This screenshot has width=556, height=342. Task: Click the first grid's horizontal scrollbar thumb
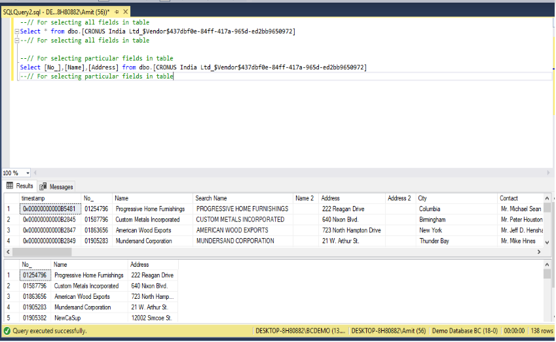(42, 252)
